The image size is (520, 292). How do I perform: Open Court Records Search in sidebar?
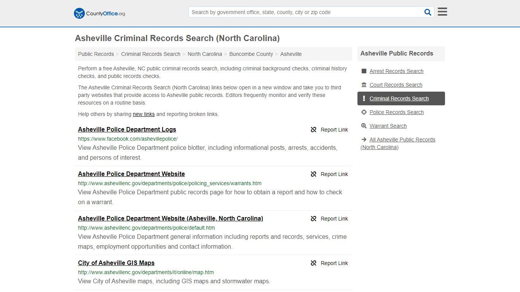point(396,85)
